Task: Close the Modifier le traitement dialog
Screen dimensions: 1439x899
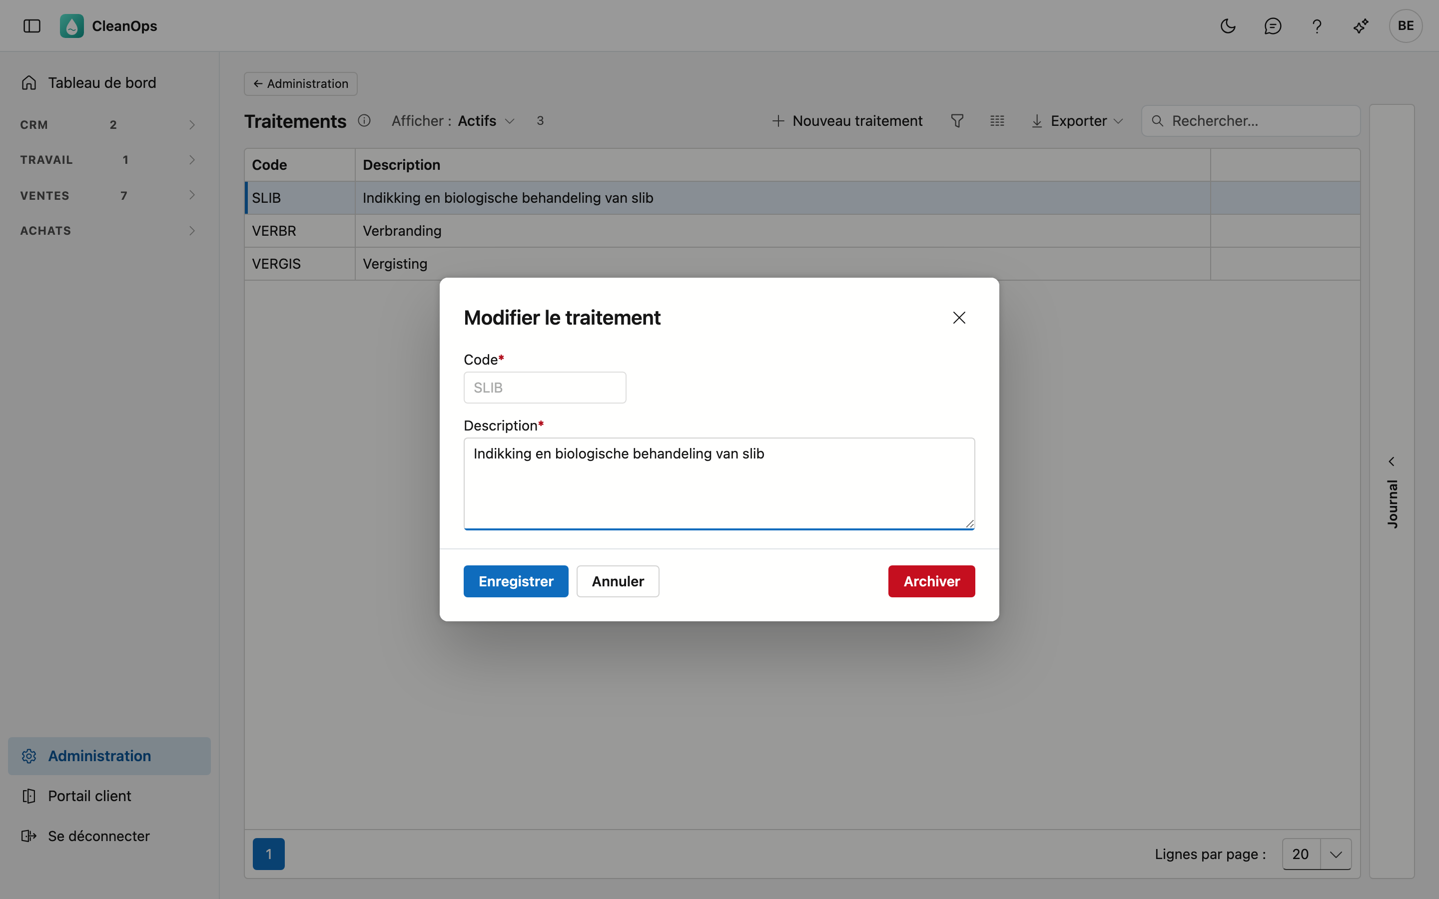Action: click(x=958, y=318)
